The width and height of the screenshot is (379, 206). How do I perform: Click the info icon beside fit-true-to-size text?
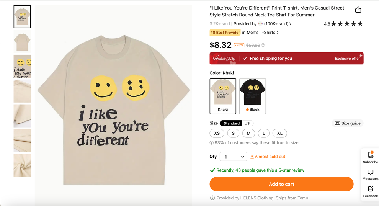(x=212, y=143)
